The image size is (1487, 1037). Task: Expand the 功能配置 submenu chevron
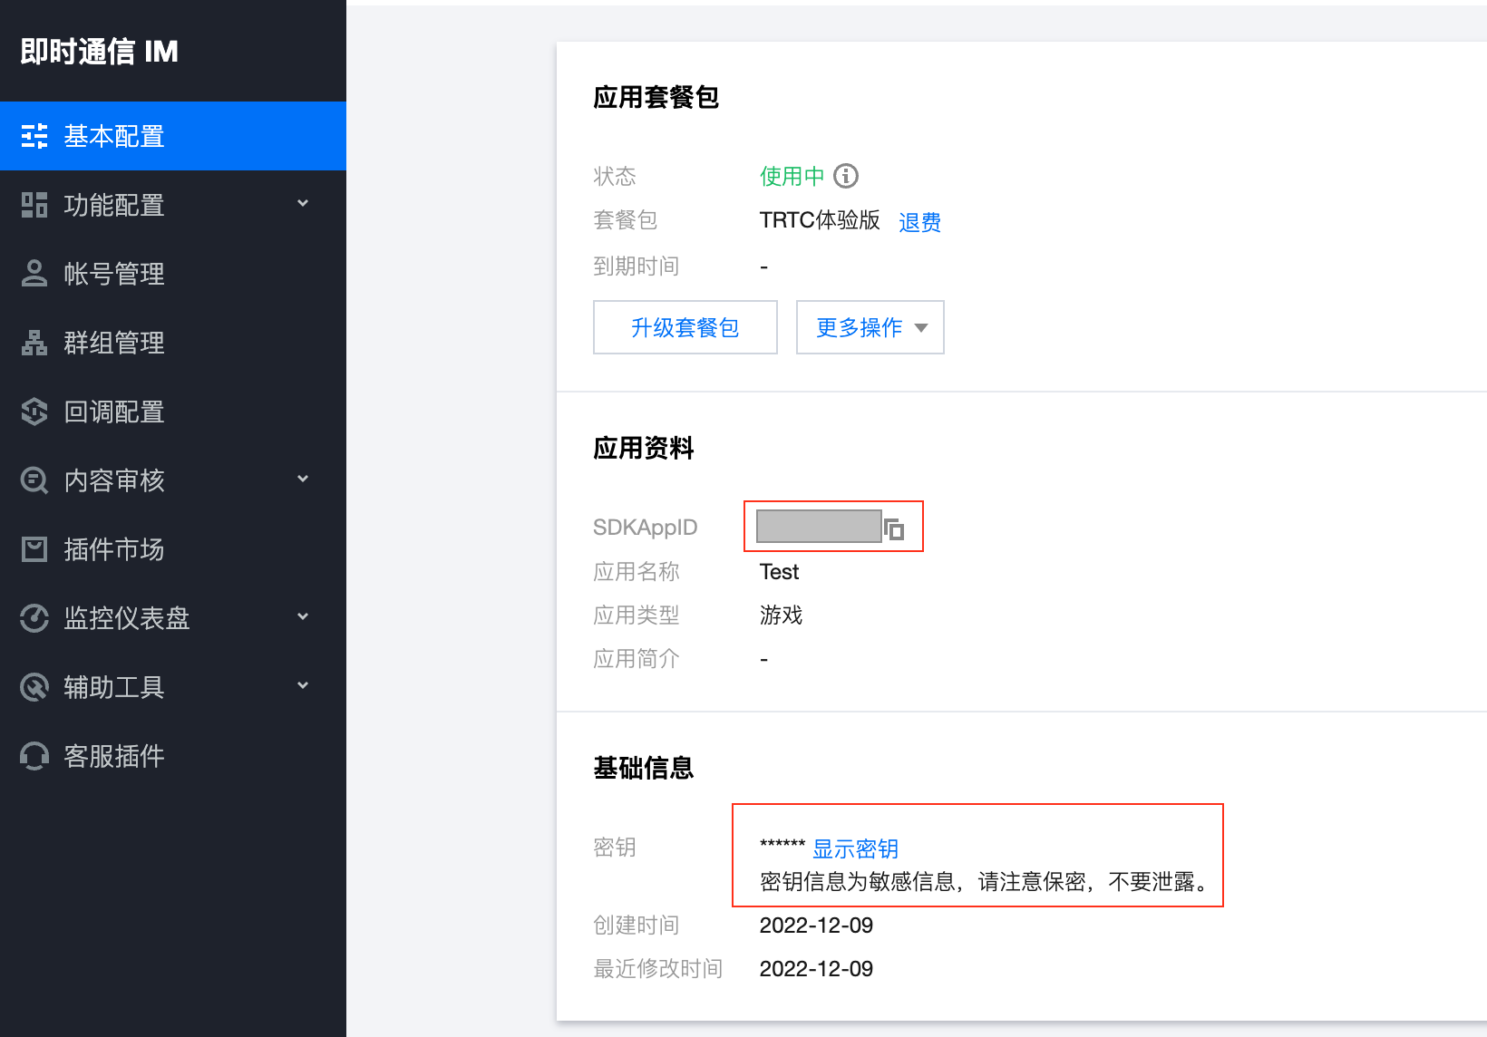coord(303,204)
